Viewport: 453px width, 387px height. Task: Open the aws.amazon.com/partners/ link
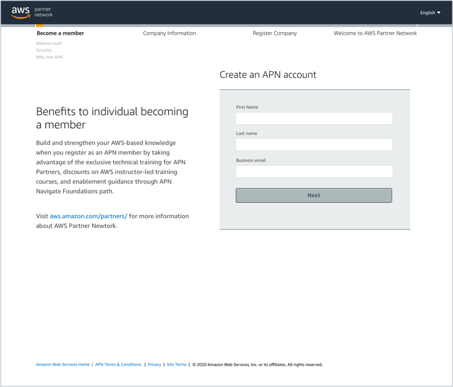[88, 216]
